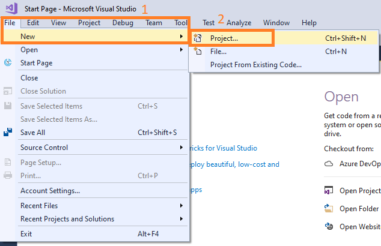This screenshot has height=246, width=381.
Task: Click the Open heading on Start Page
Action: click(x=341, y=97)
